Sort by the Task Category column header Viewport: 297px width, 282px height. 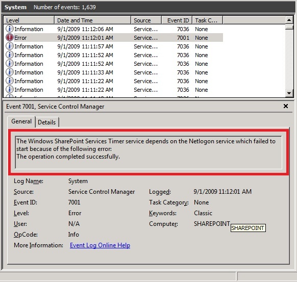pos(207,20)
